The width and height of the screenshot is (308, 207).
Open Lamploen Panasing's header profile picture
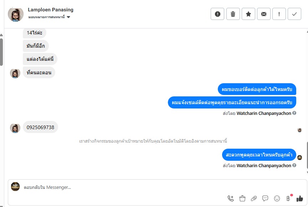[x=15, y=14]
